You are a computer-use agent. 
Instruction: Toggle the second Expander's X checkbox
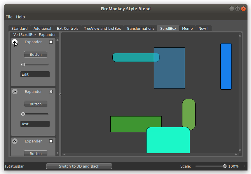51,92
